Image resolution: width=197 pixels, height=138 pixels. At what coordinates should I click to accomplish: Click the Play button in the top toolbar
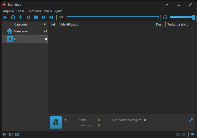(5, 17)
